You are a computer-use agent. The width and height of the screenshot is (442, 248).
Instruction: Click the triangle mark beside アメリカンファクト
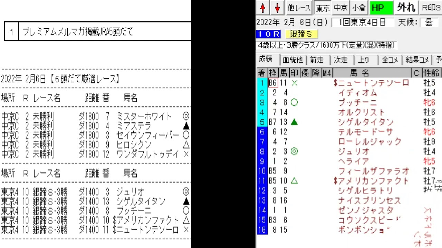[294, 180]
